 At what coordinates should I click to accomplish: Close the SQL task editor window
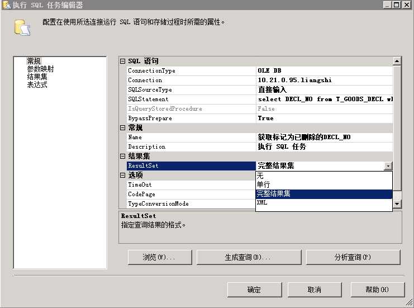point(407,5)
